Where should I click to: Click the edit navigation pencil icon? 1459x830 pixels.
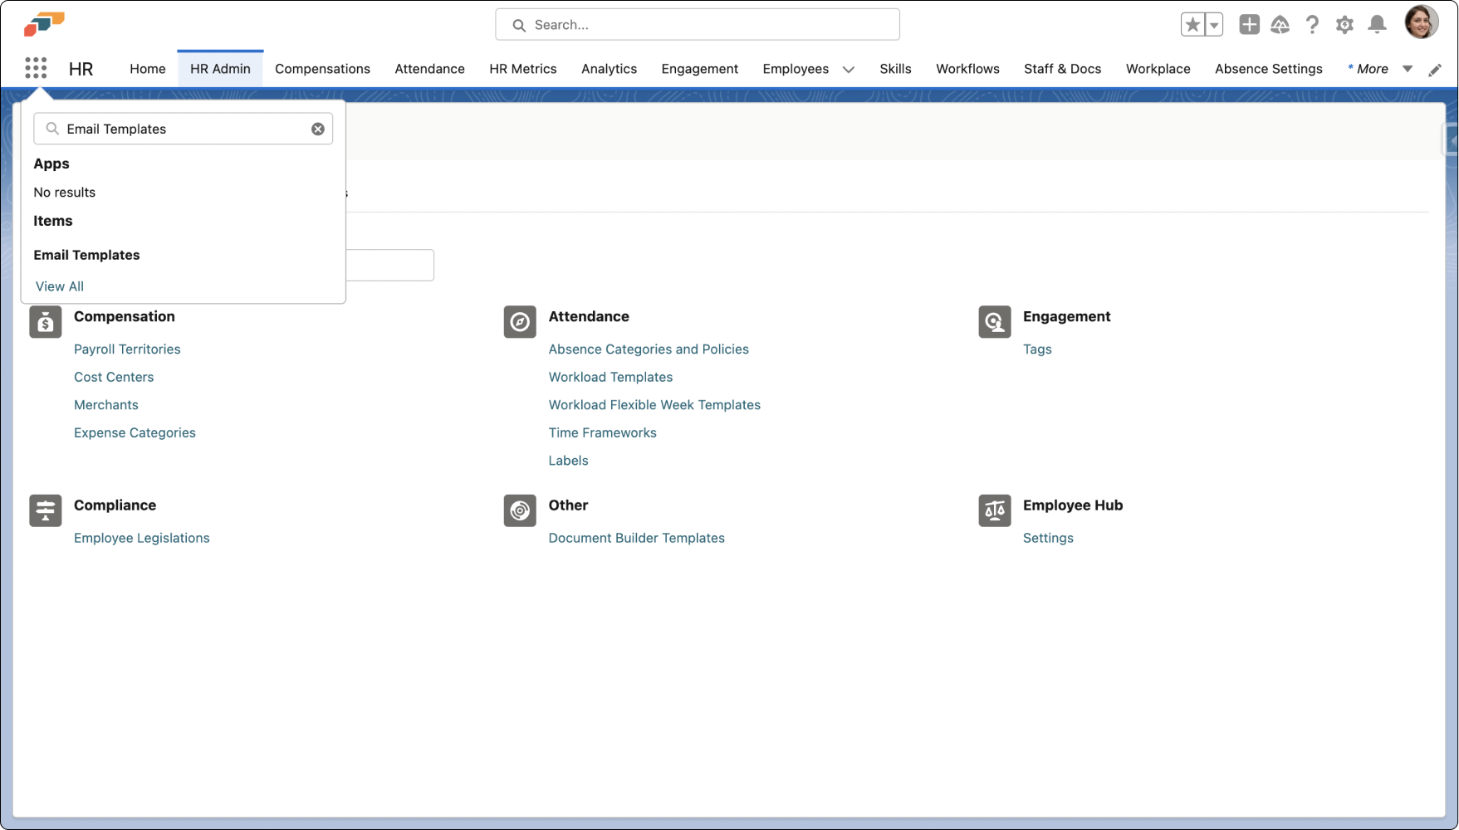[1435, 70]
